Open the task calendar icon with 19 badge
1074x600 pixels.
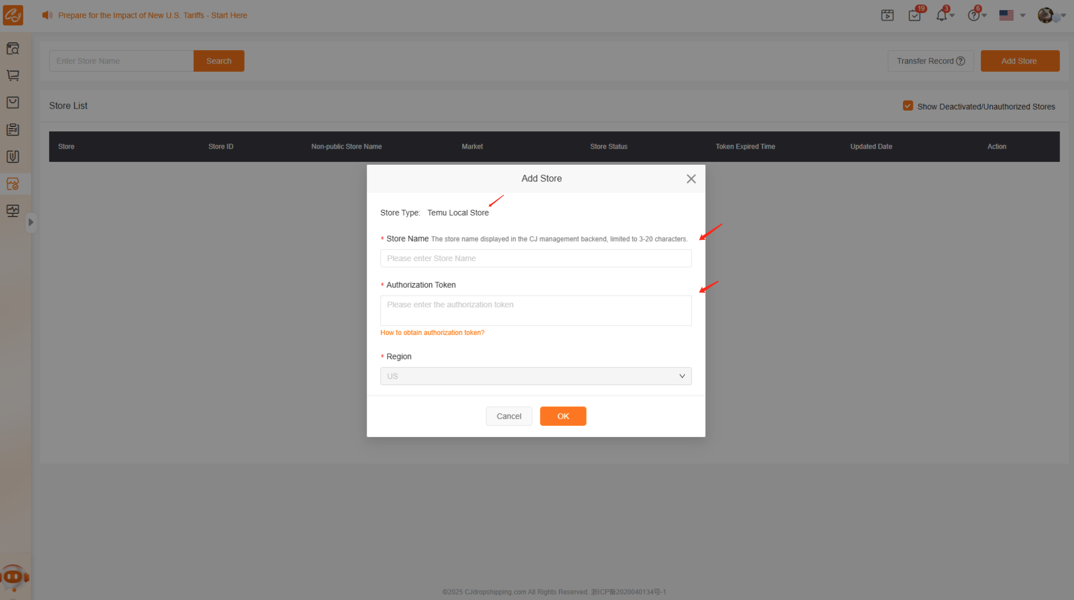(914, 16)
